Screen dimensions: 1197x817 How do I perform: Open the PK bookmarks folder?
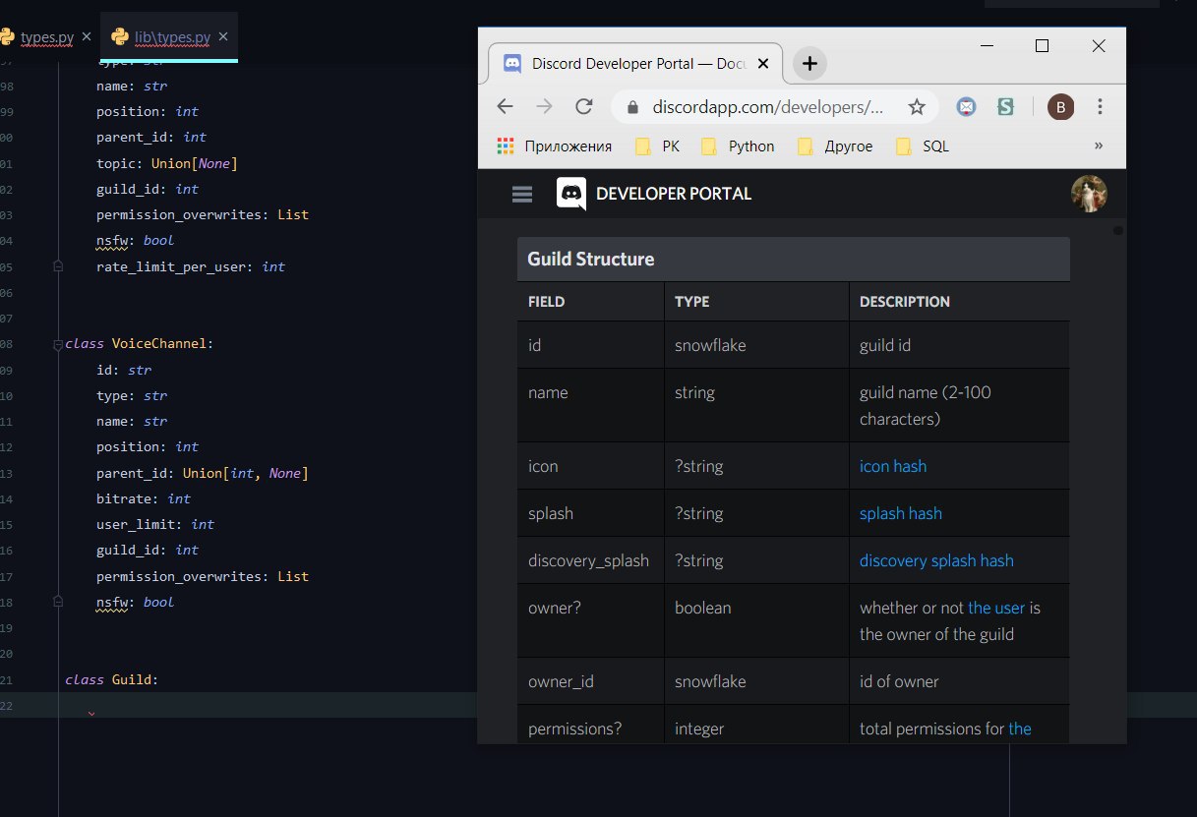pyautogui.click(x=657, y=146)
